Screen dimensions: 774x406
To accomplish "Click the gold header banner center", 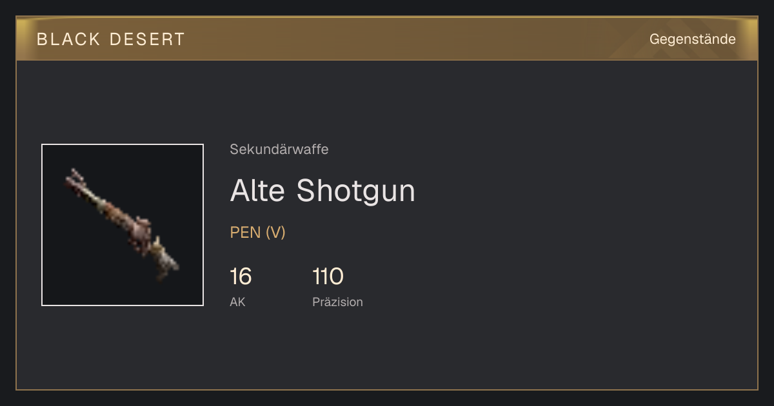I will [x=387, y=39].
